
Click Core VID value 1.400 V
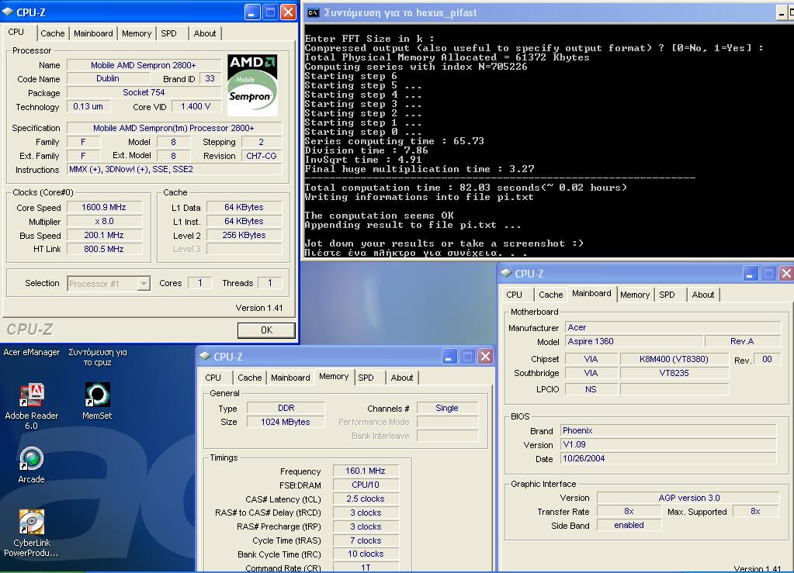pyautogui.click(x=196, y=107)
